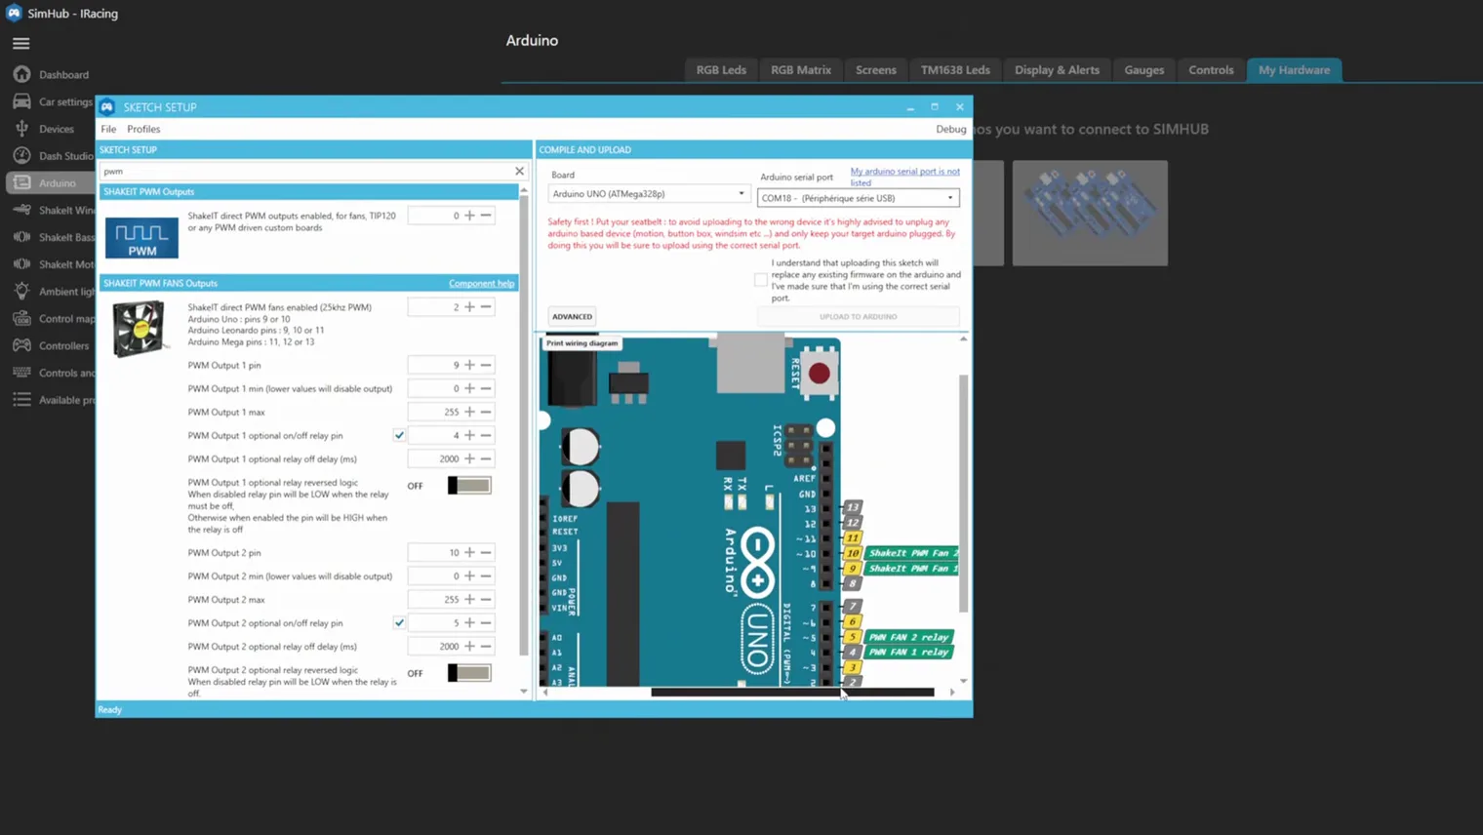This screenshot has height=835, width=1483.
Task: Open the Component help link
Action: point(481,284)
